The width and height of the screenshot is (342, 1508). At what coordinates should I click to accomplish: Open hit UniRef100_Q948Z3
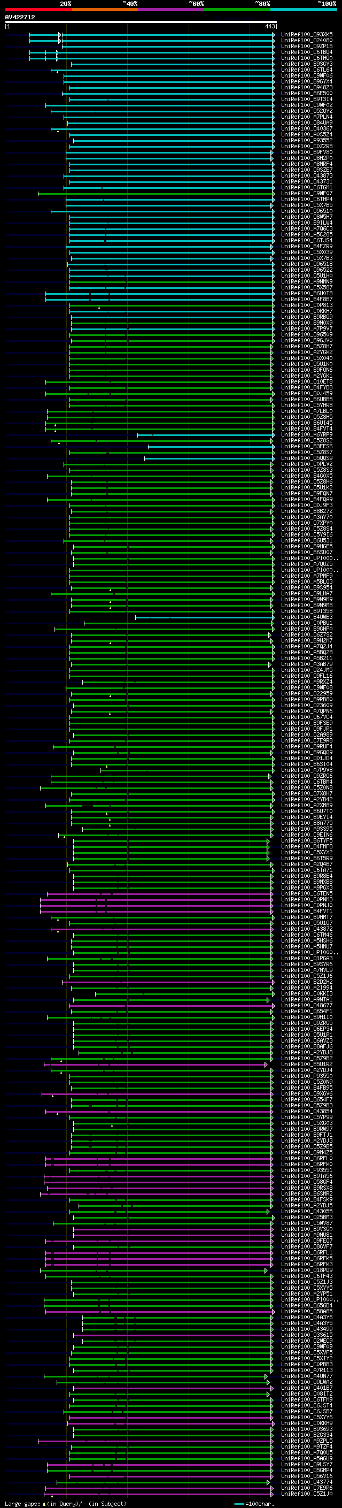(307, 87)
